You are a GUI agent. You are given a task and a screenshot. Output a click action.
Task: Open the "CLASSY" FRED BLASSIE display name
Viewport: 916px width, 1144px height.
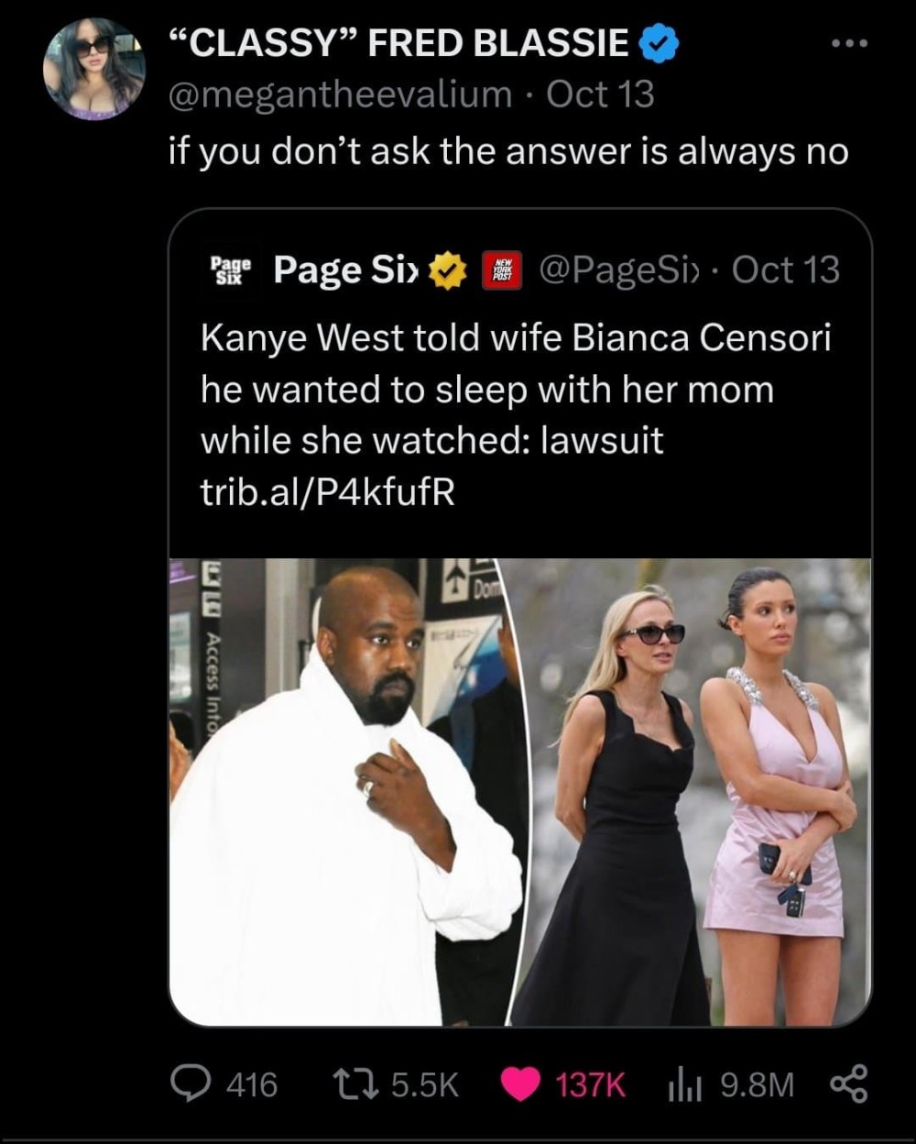tap(396, 44)
